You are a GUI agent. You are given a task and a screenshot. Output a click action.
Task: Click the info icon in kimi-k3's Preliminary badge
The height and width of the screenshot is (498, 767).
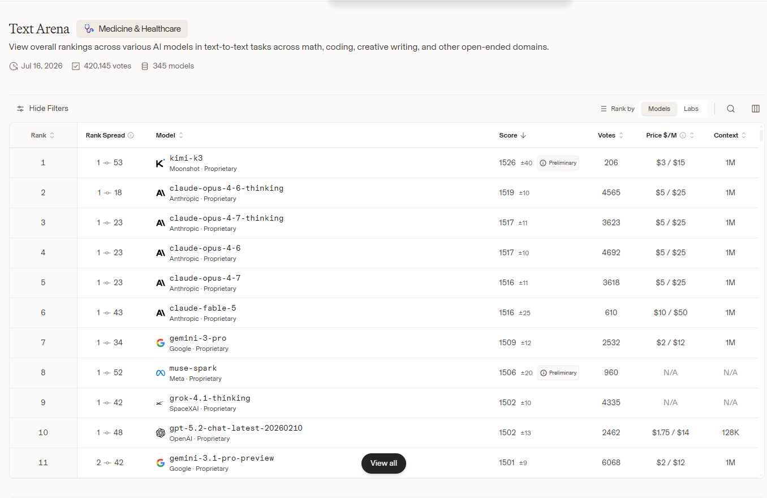543,163
